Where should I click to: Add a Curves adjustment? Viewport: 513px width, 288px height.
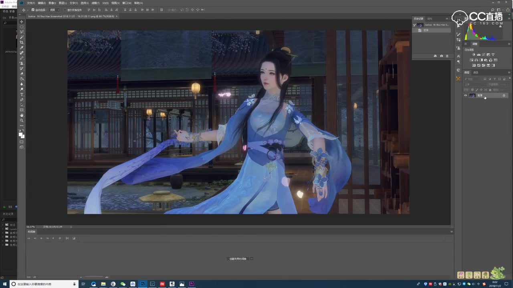[x=483, y=55]
